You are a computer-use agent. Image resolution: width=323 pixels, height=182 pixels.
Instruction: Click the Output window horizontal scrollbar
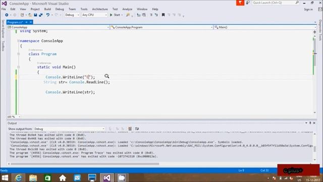(x=85, y=164)
